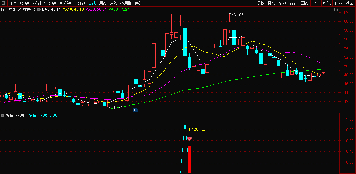Click 标记 to mark this stock
356x174 pixels.
pos(327,3)
